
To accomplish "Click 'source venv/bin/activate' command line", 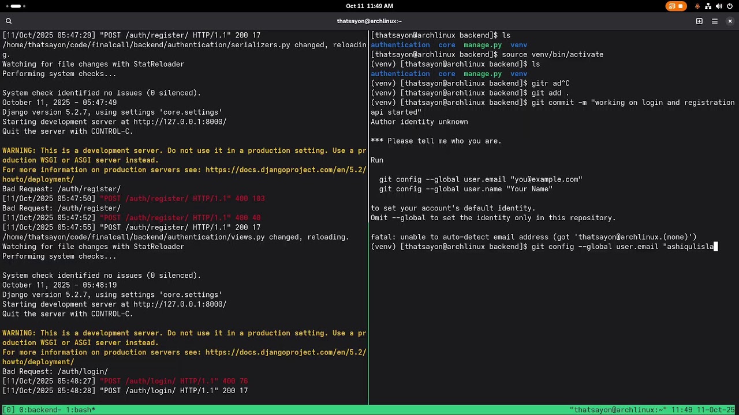I will (x=487, y=55).
